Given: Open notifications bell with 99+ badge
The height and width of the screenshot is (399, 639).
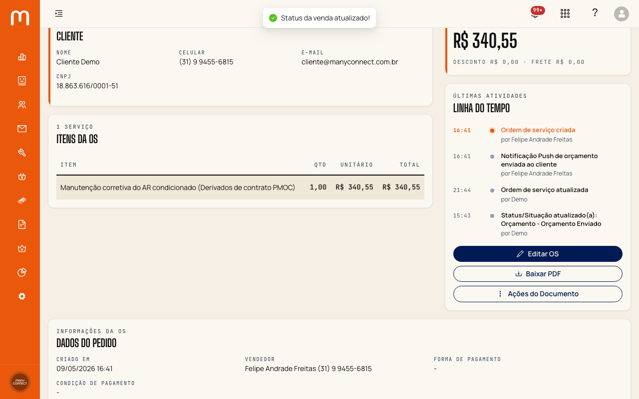Looking at the screenshot, I should coord(535,13).
